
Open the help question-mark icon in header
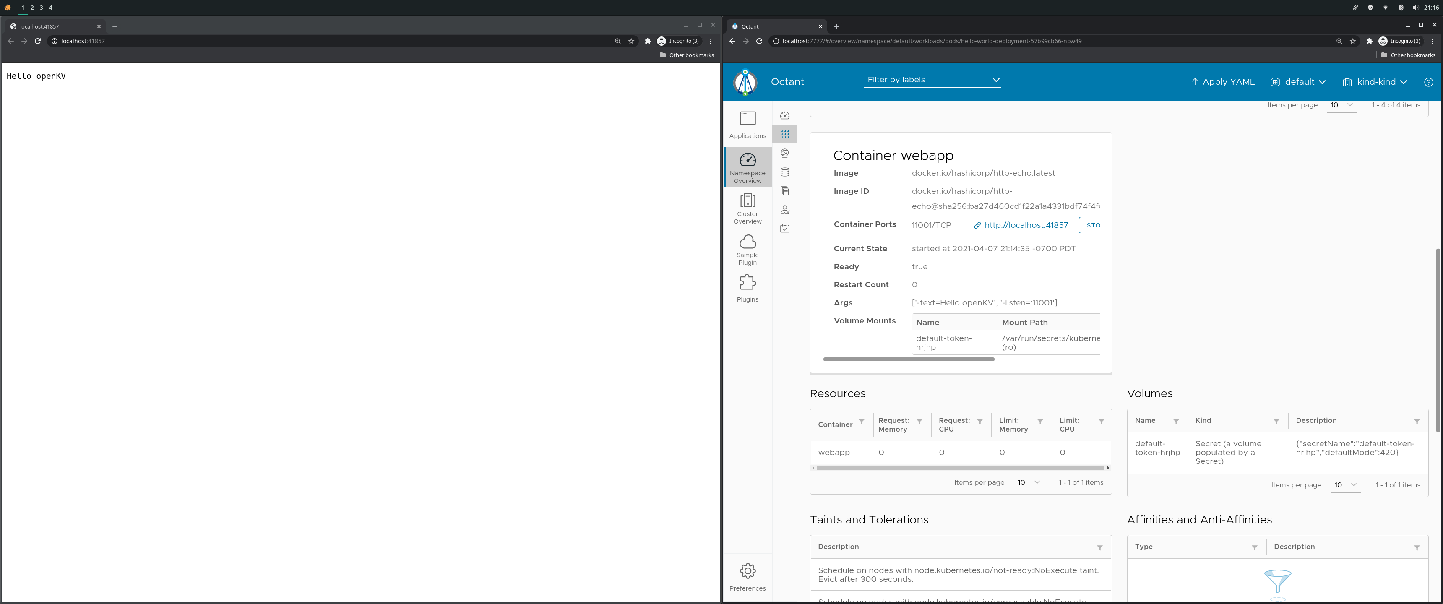pyautogui.click(x=1428, y=82)
